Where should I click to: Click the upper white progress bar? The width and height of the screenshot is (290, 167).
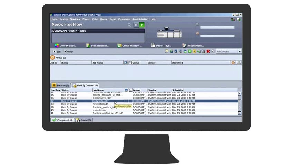click(217, 27)
